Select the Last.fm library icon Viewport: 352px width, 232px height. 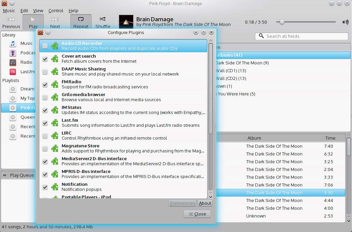[x=13, y=72]
